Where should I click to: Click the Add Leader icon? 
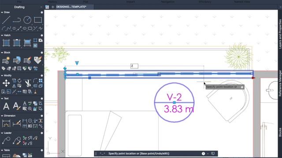tap(25, 138)
